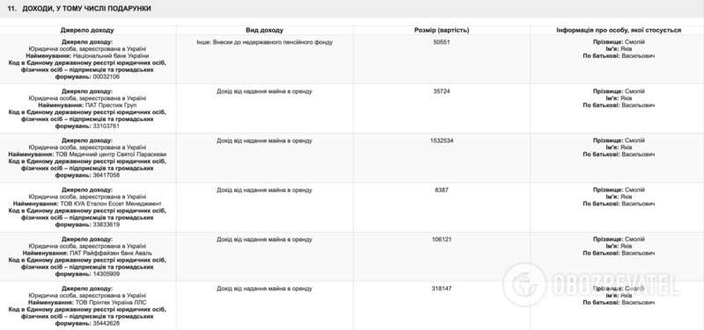
Task: Click the Національний банк України source name
Action: pyautogui.click(x=111, y=56)
